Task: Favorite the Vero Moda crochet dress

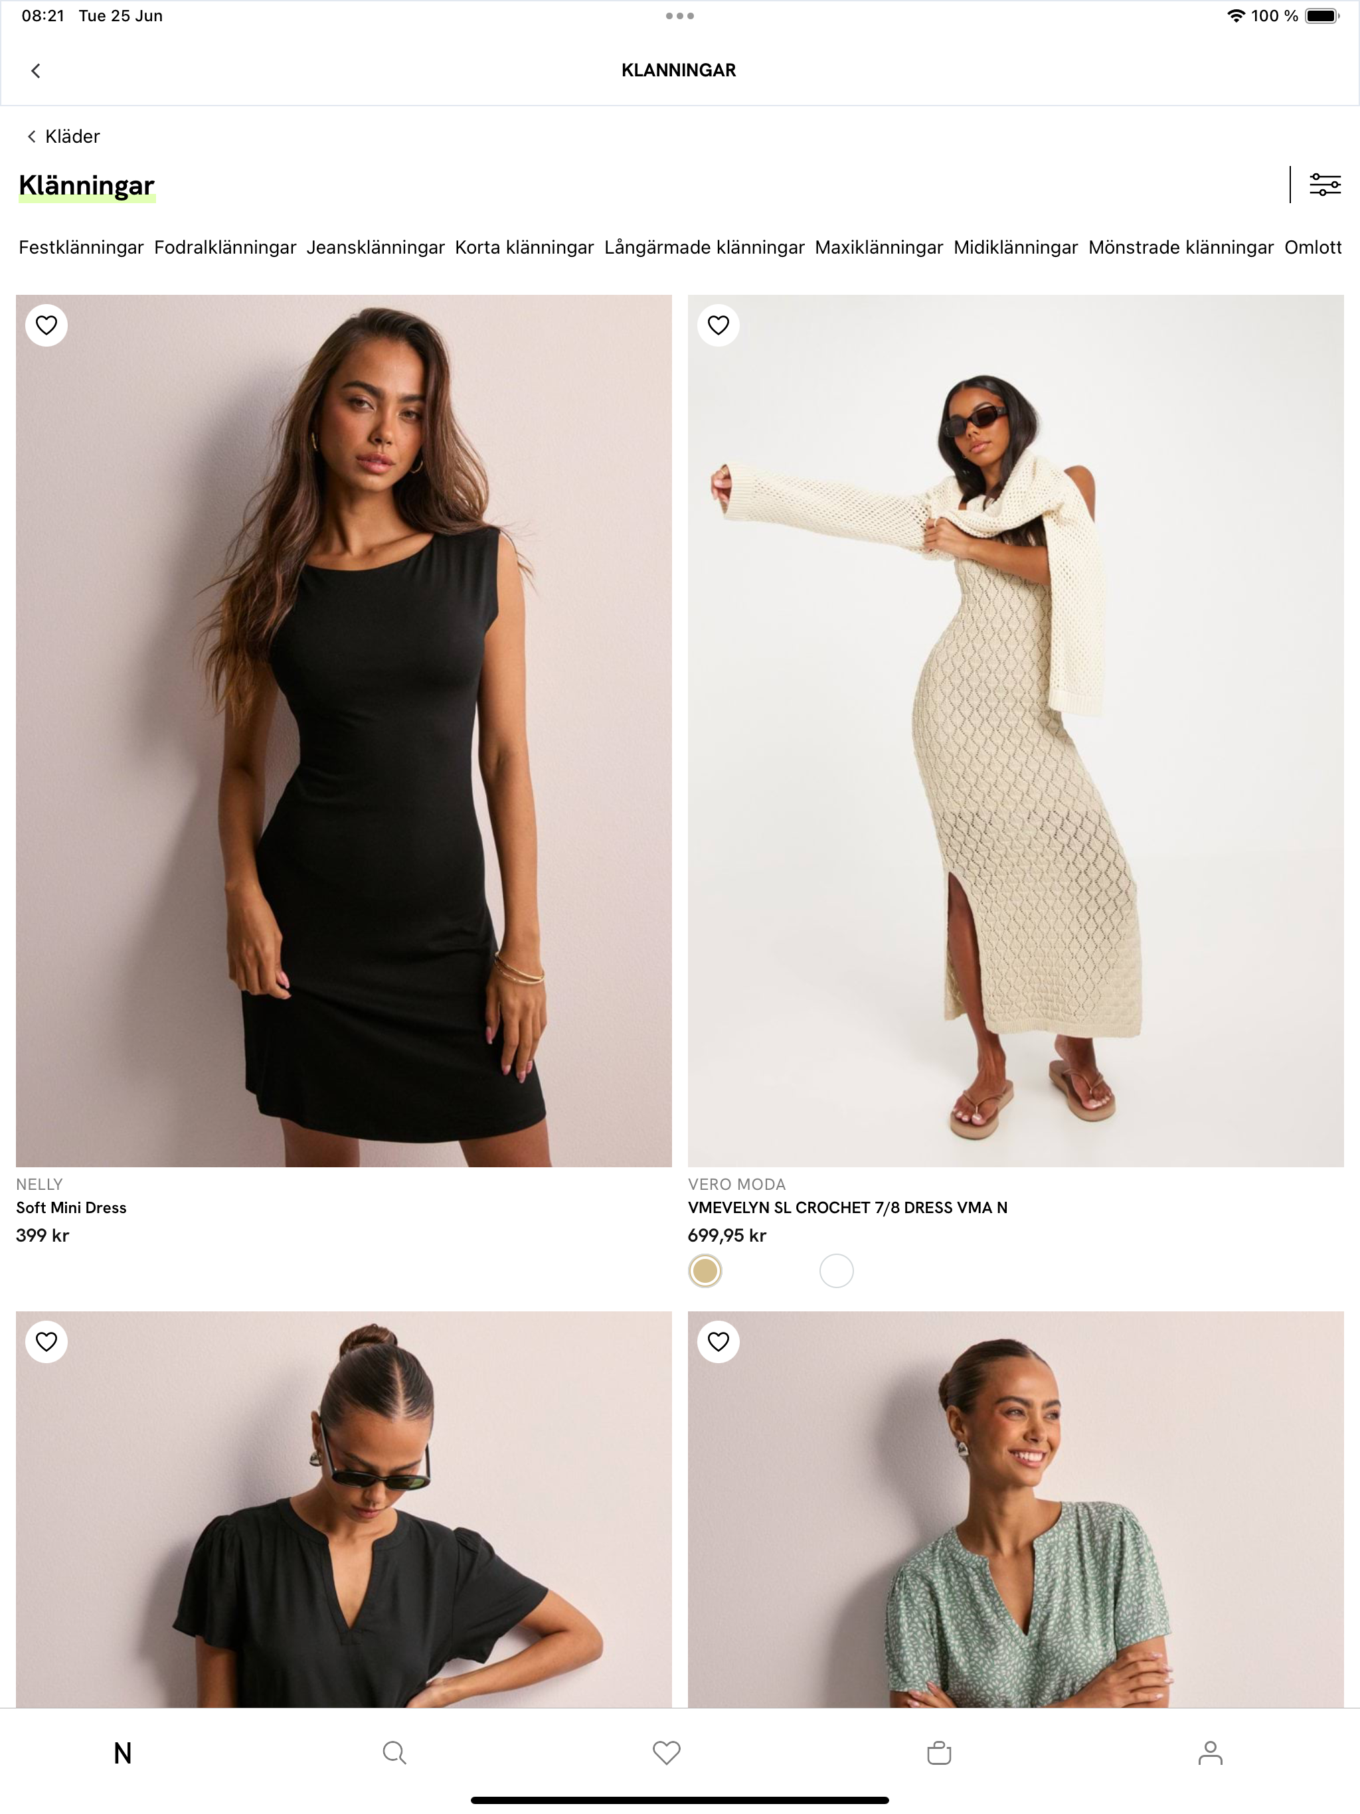Action: 719,325
